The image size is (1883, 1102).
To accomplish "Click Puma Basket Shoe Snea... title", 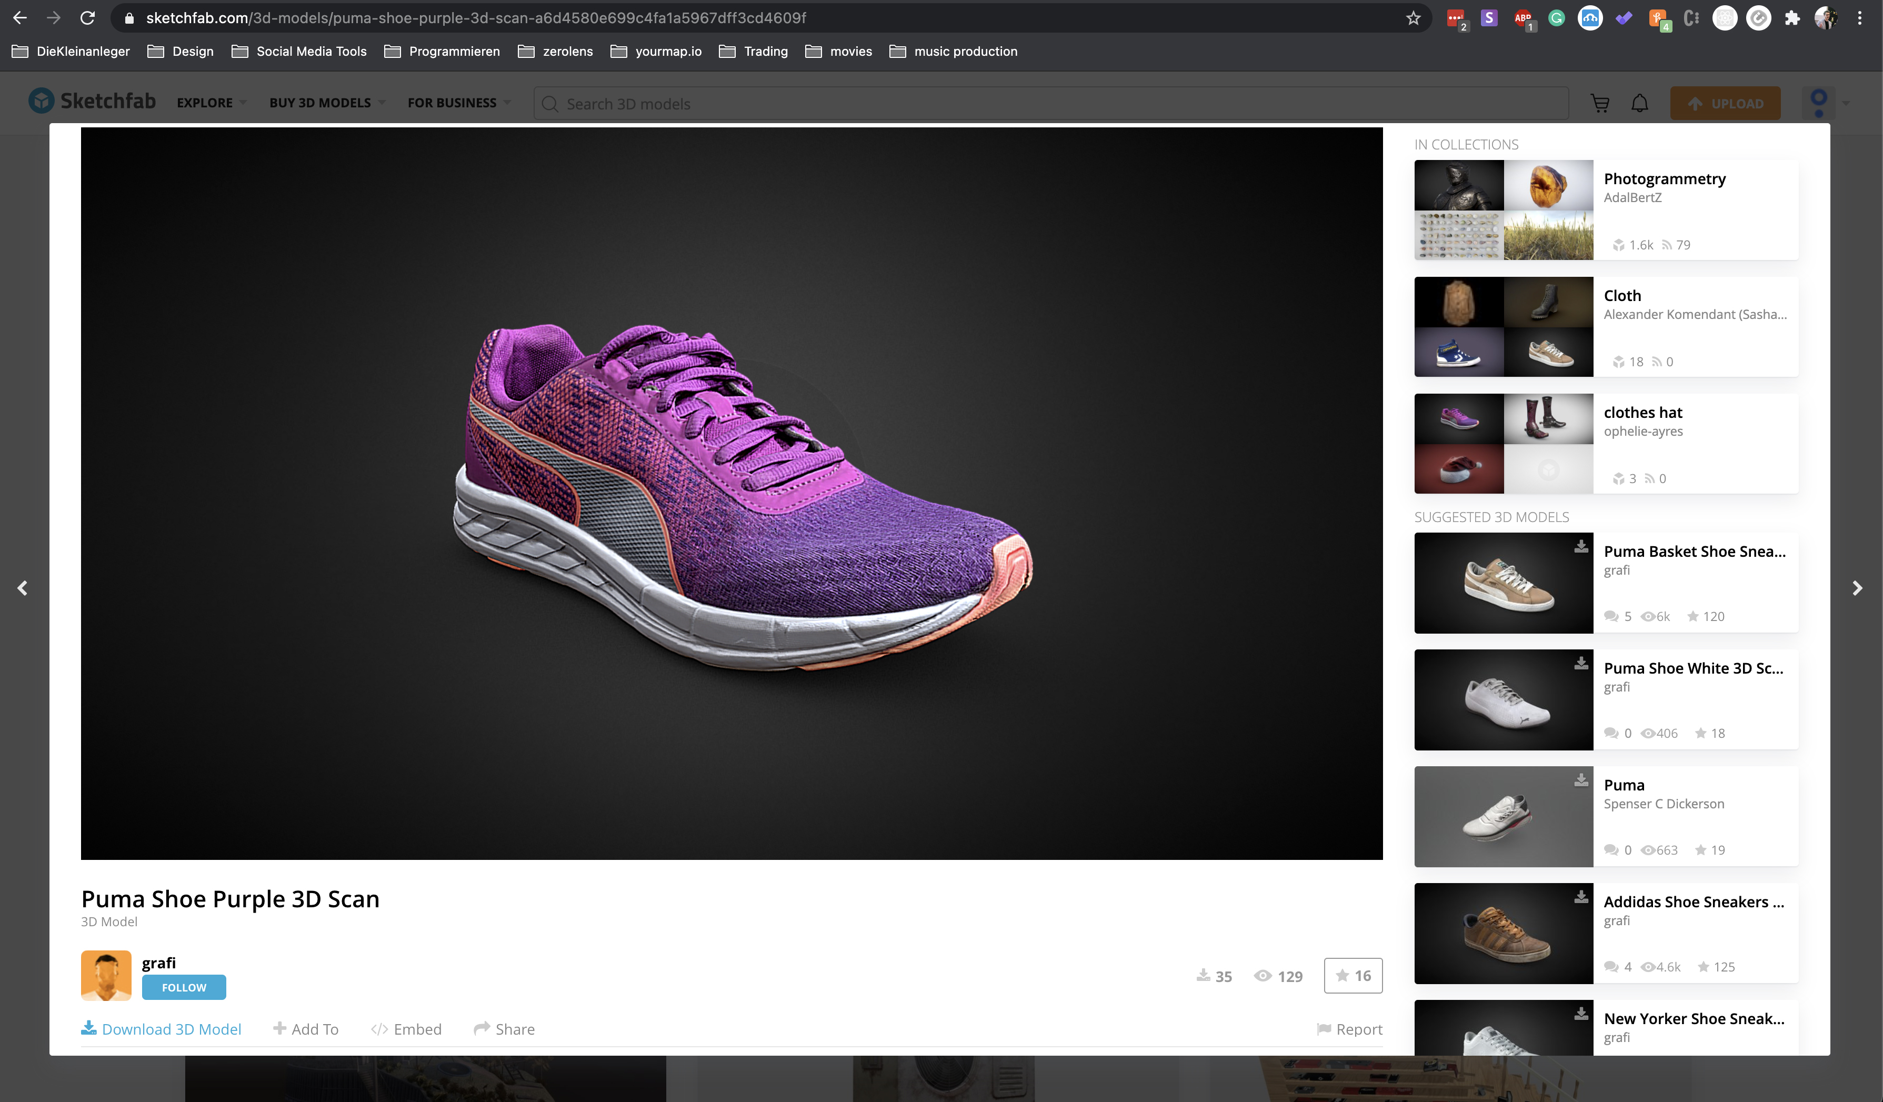I will [1695, 552].
